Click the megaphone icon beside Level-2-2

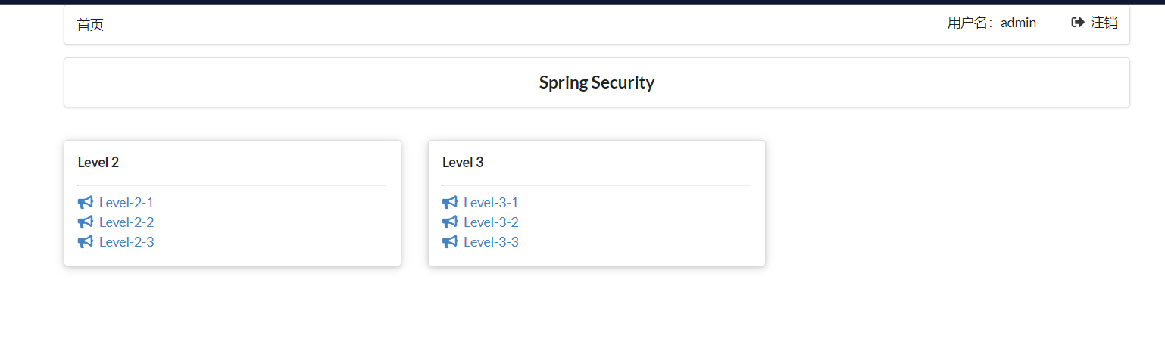coord(85,222)
